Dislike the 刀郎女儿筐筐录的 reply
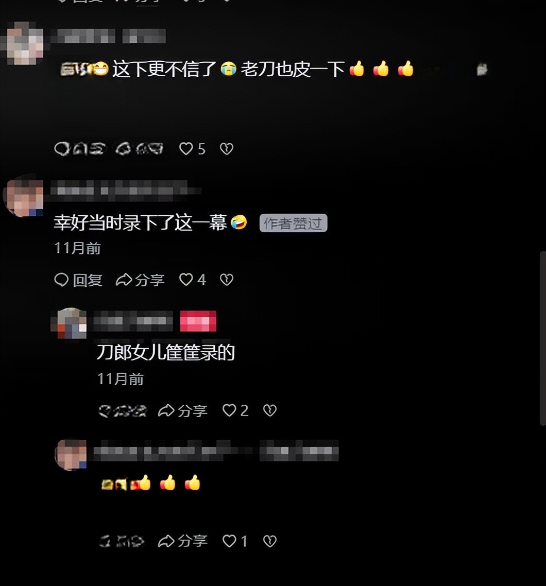 coord(270,410)
